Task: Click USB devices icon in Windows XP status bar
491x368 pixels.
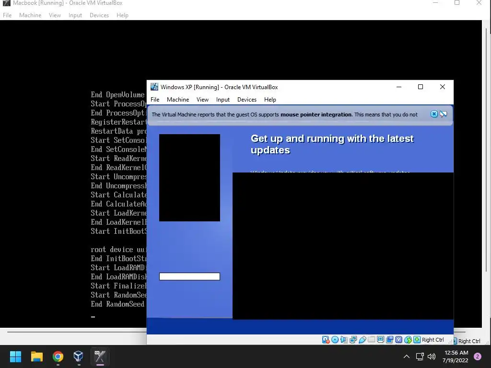Action: pyautogui.click(x=362, y=340)
